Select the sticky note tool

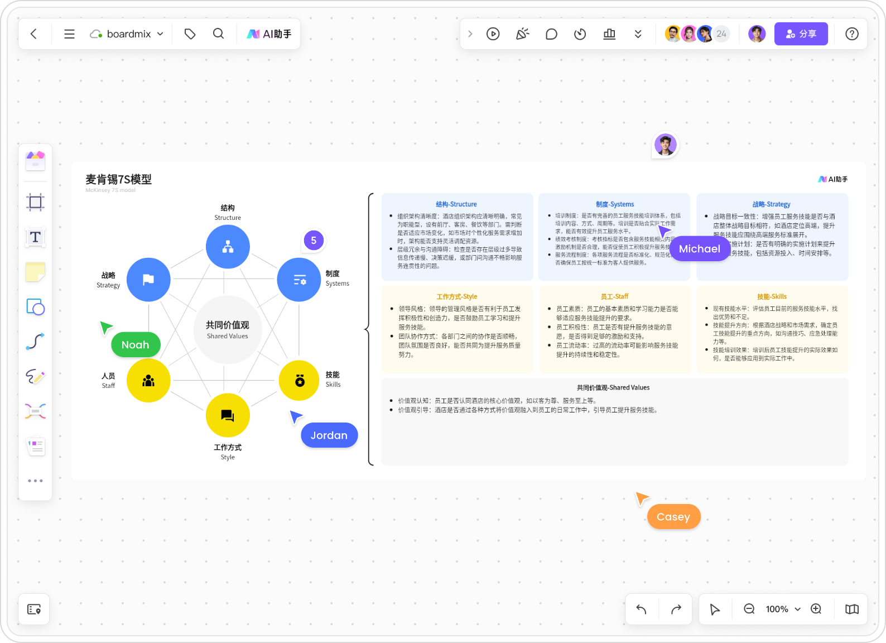(36, 272)
